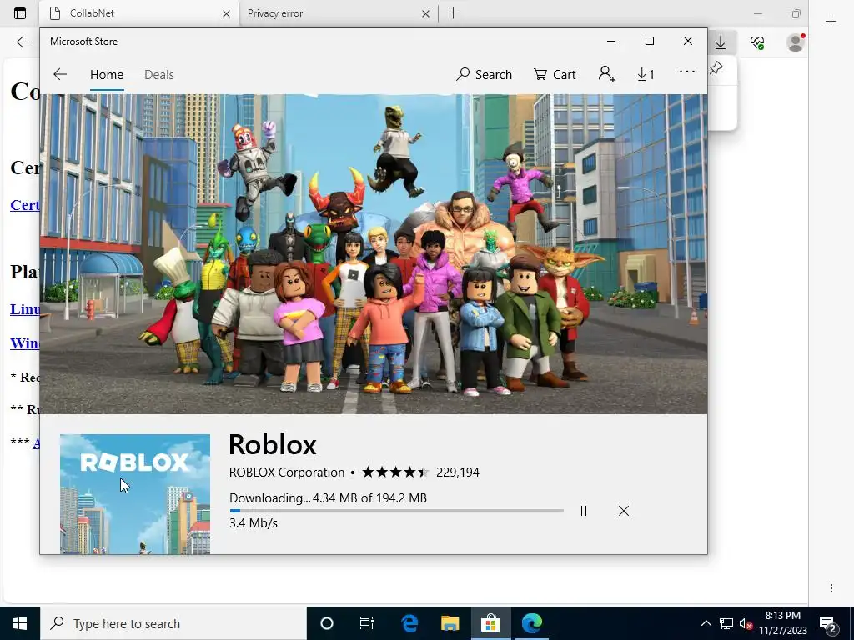
Task: Open Cortana from the taskbar
Action: click(x=327, y=623)
